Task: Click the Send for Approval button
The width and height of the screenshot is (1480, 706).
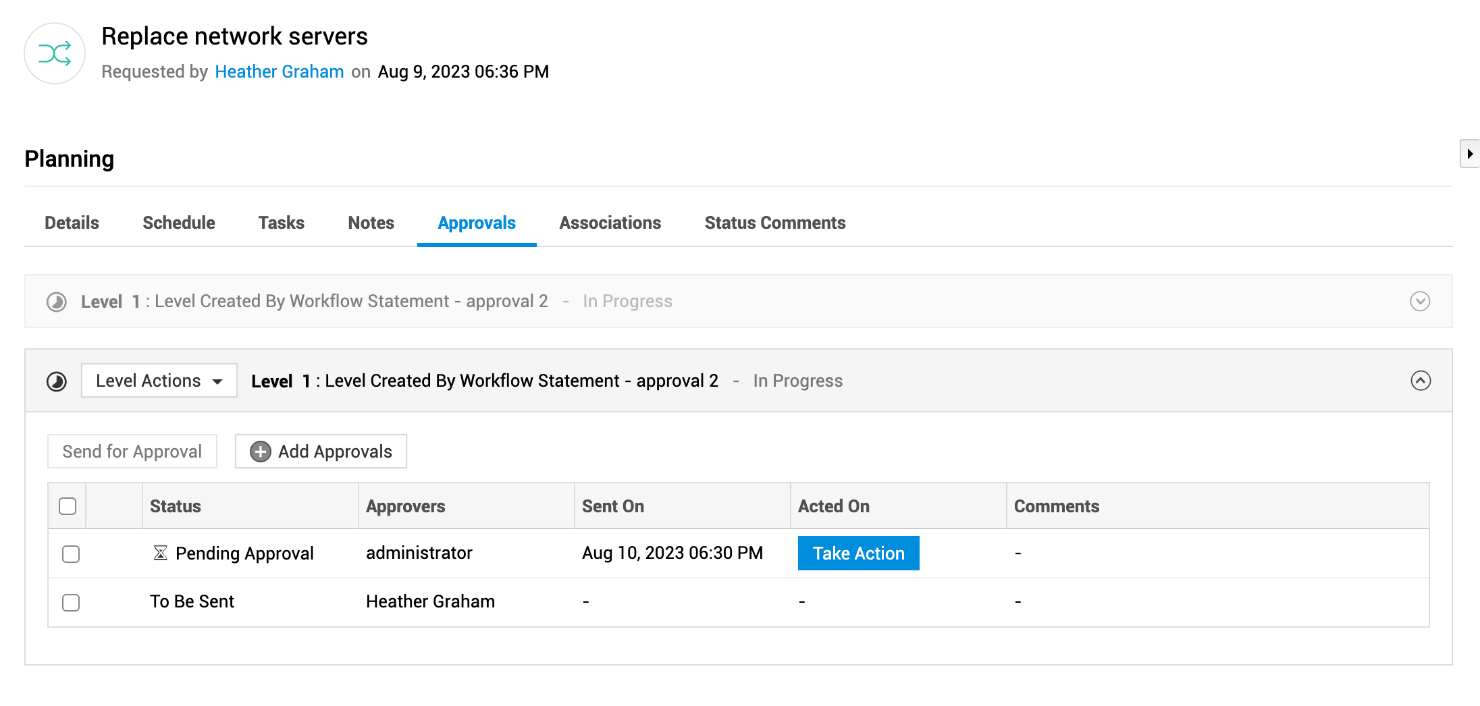Action: tap(132, 452)
